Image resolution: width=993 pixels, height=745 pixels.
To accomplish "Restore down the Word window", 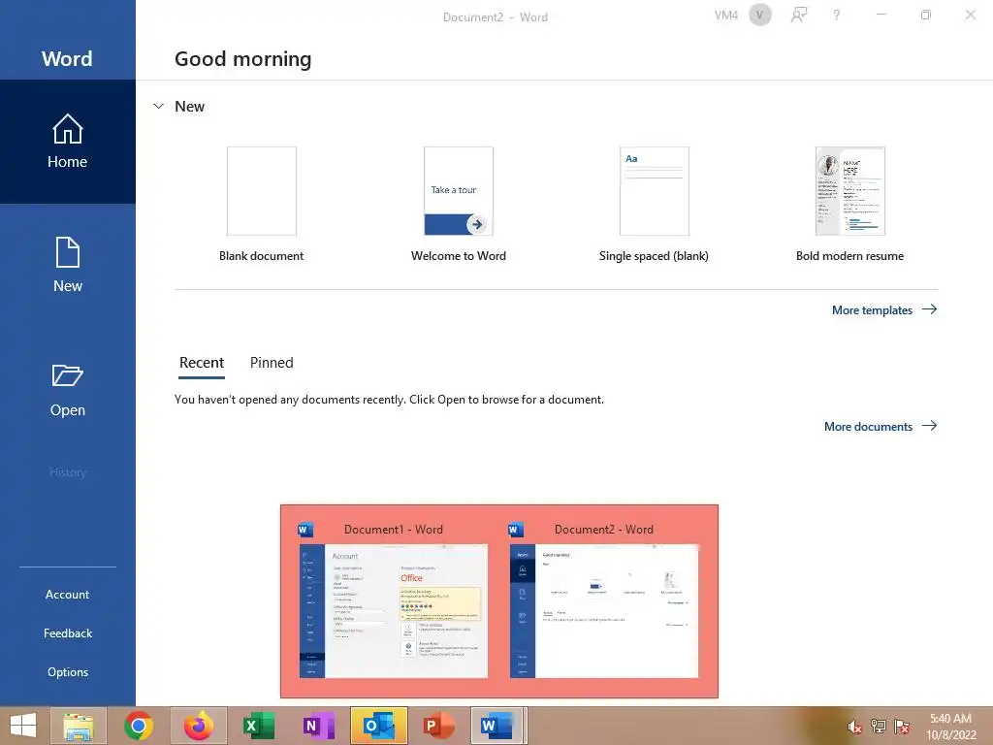I will pyautogui.click(x=926, y=15).
